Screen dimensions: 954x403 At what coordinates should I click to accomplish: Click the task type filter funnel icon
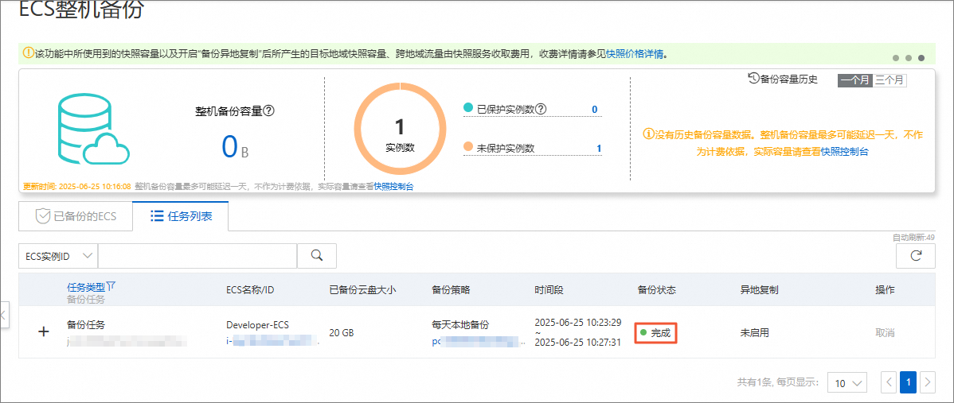click(x=111, y=285)
